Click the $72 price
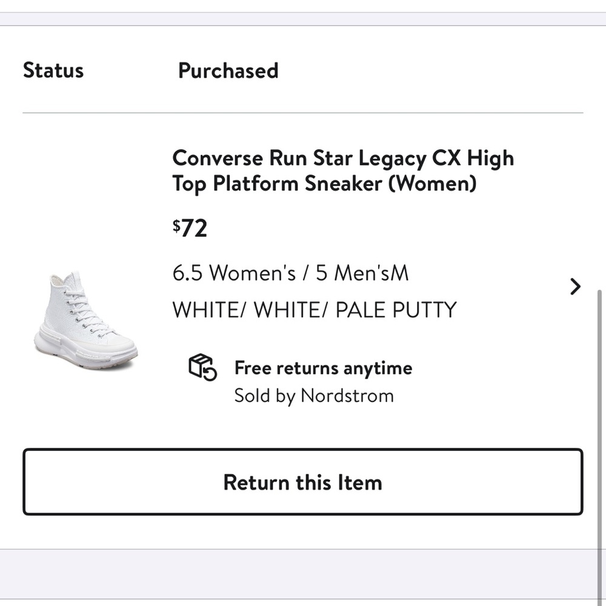606x606 pixels. click(x=190, y=228)
